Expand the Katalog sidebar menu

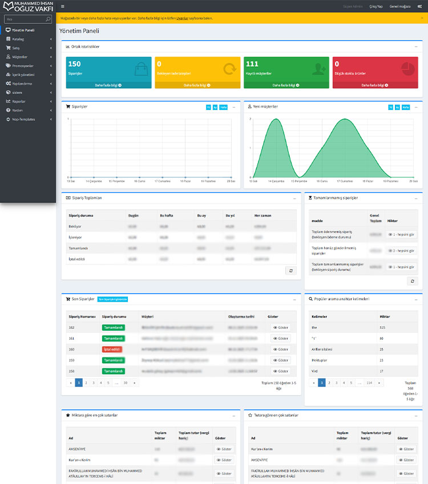pyautogui.click(x=28, y=39)
